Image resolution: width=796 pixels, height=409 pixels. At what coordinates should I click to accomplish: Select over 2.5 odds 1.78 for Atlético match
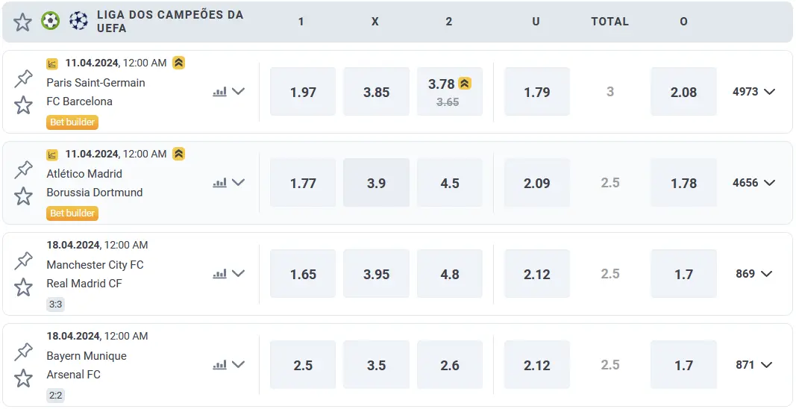pos(683,183)
